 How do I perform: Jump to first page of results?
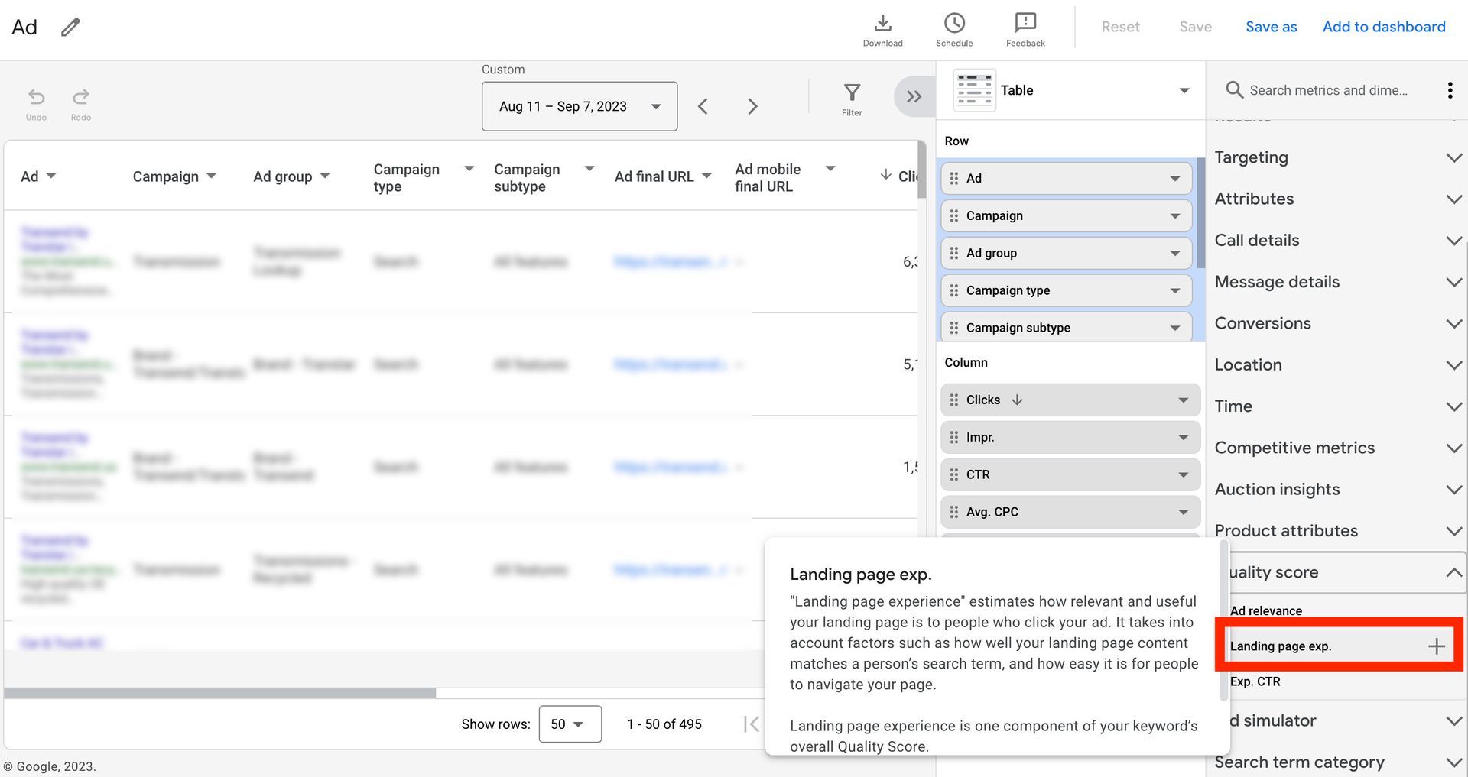(x=751, y=724)
